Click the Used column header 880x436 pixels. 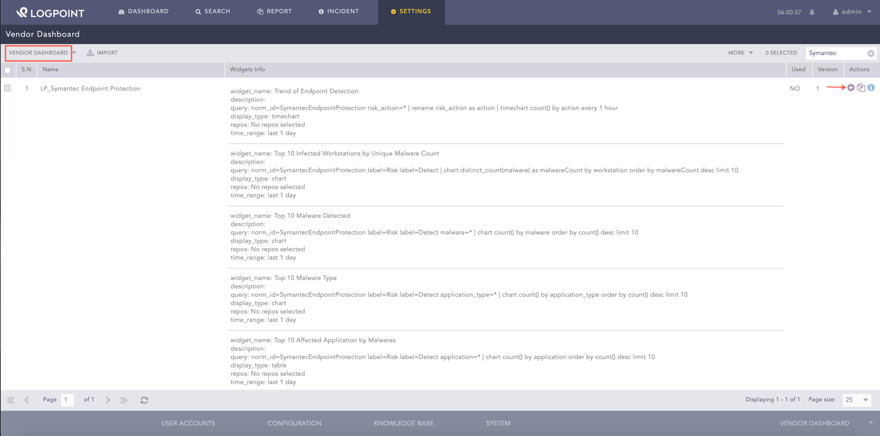(x=798, y=70)
